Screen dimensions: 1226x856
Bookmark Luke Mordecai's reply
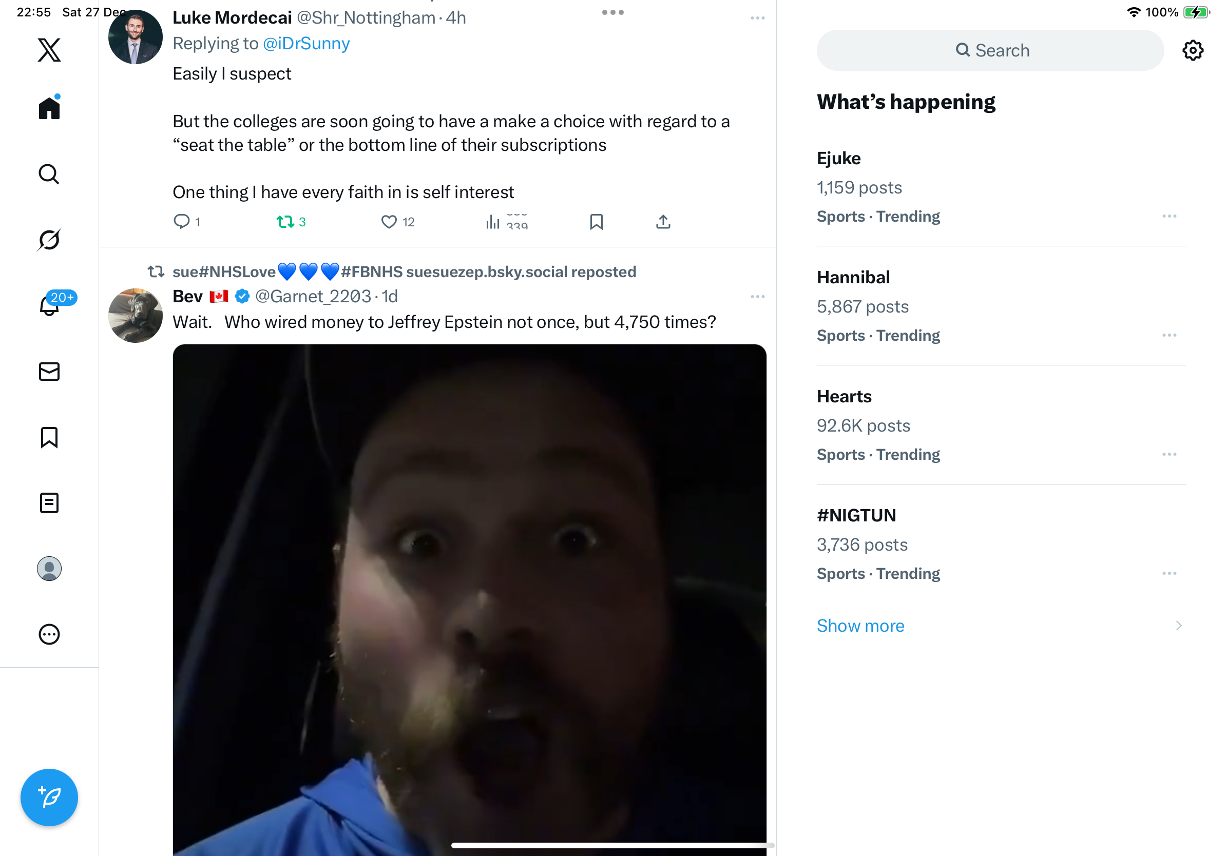coord(597,222)
